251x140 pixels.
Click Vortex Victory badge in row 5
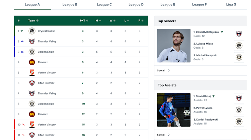click(32, 73)
